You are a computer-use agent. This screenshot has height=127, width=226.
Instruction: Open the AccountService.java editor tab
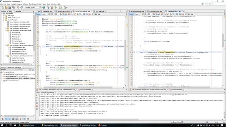click(x=64, y=11)
